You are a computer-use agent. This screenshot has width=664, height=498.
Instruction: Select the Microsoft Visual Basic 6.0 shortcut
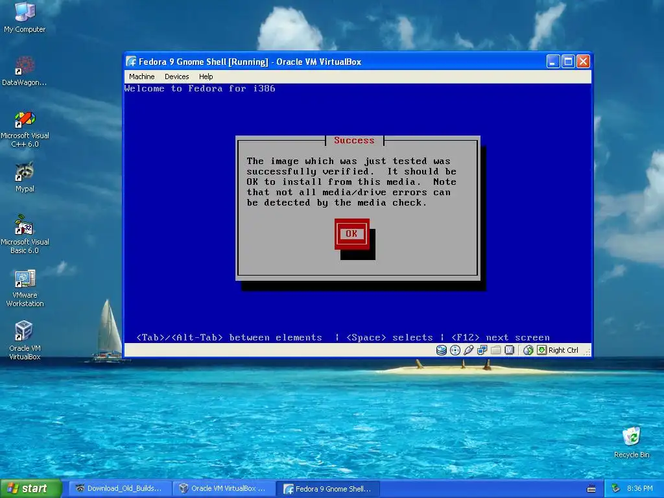tap(25, 235)
